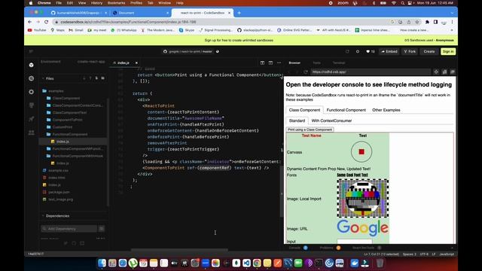Select the Other Examples tab in preview
The height and width of the screenshot is (271, 482).
click(x=386, y=110)
